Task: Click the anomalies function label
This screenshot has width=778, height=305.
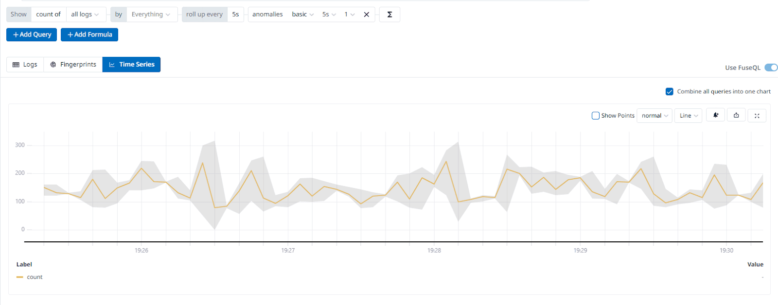Action: click(x=267, y=15)
